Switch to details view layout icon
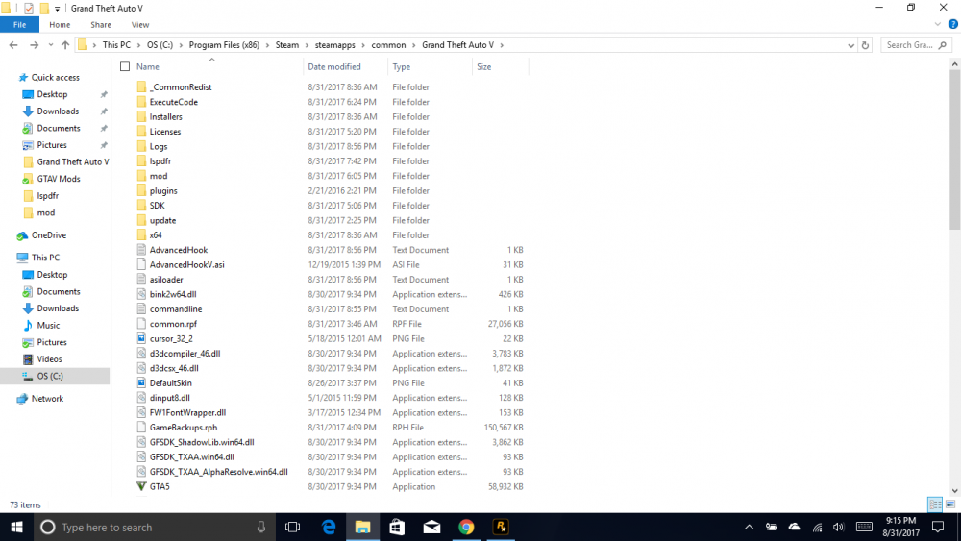 (935, 504)
